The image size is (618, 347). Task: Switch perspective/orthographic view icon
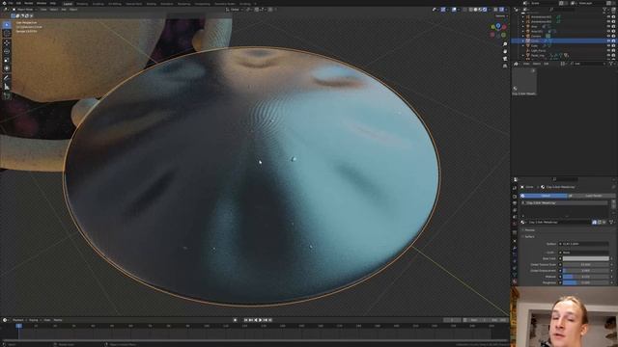click(505, 67)
